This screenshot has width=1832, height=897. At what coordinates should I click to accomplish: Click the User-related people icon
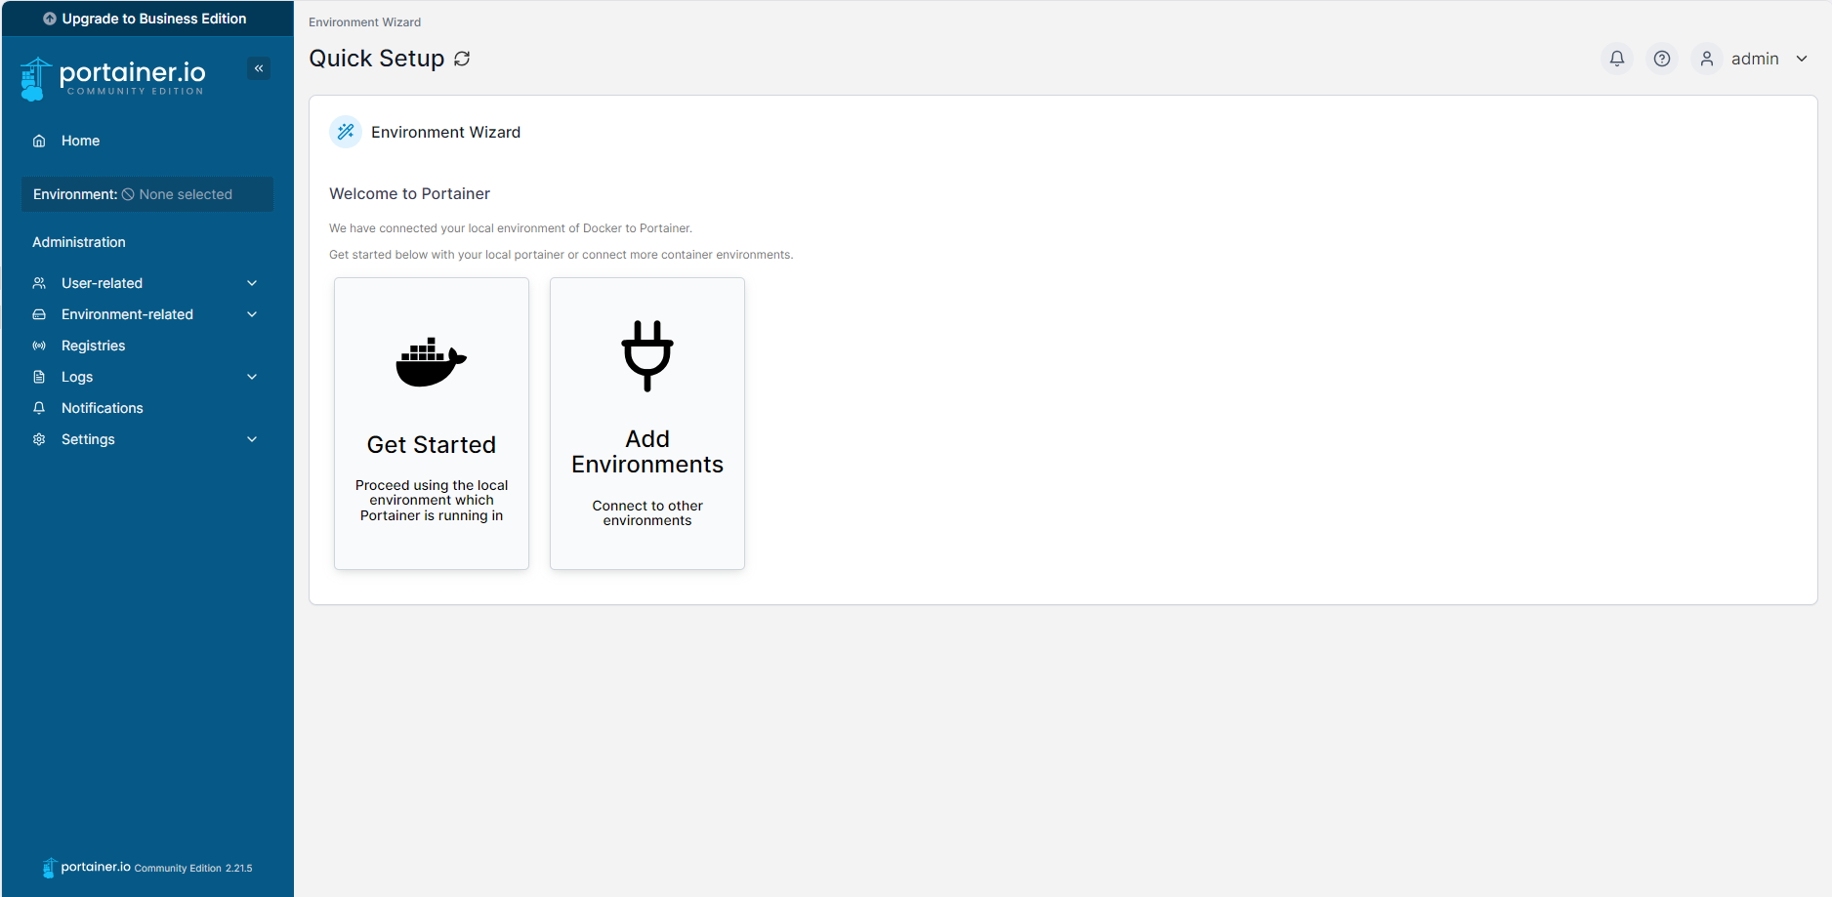pyautogui.click(x=39, y=283)
